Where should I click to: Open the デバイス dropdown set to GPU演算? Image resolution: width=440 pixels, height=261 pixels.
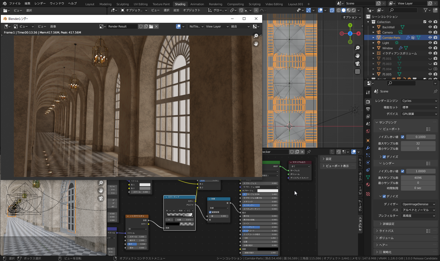pyautogui.click(x=419, y=114)
